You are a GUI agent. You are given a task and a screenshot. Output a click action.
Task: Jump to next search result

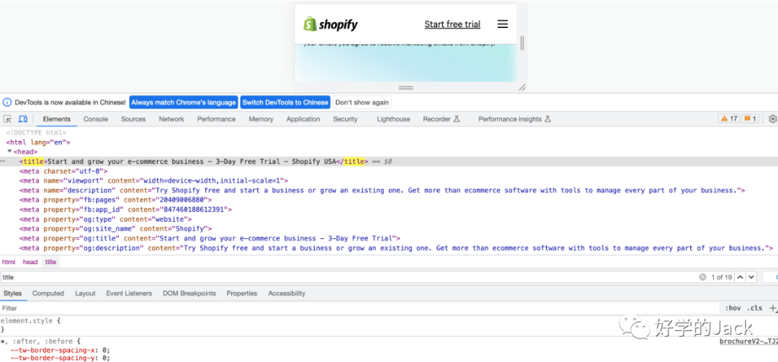751,277
